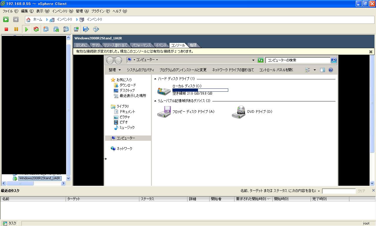Screen dimensions: 376x226
Task: Click the gray forward navigation arrow
Action: coord(16,19)
